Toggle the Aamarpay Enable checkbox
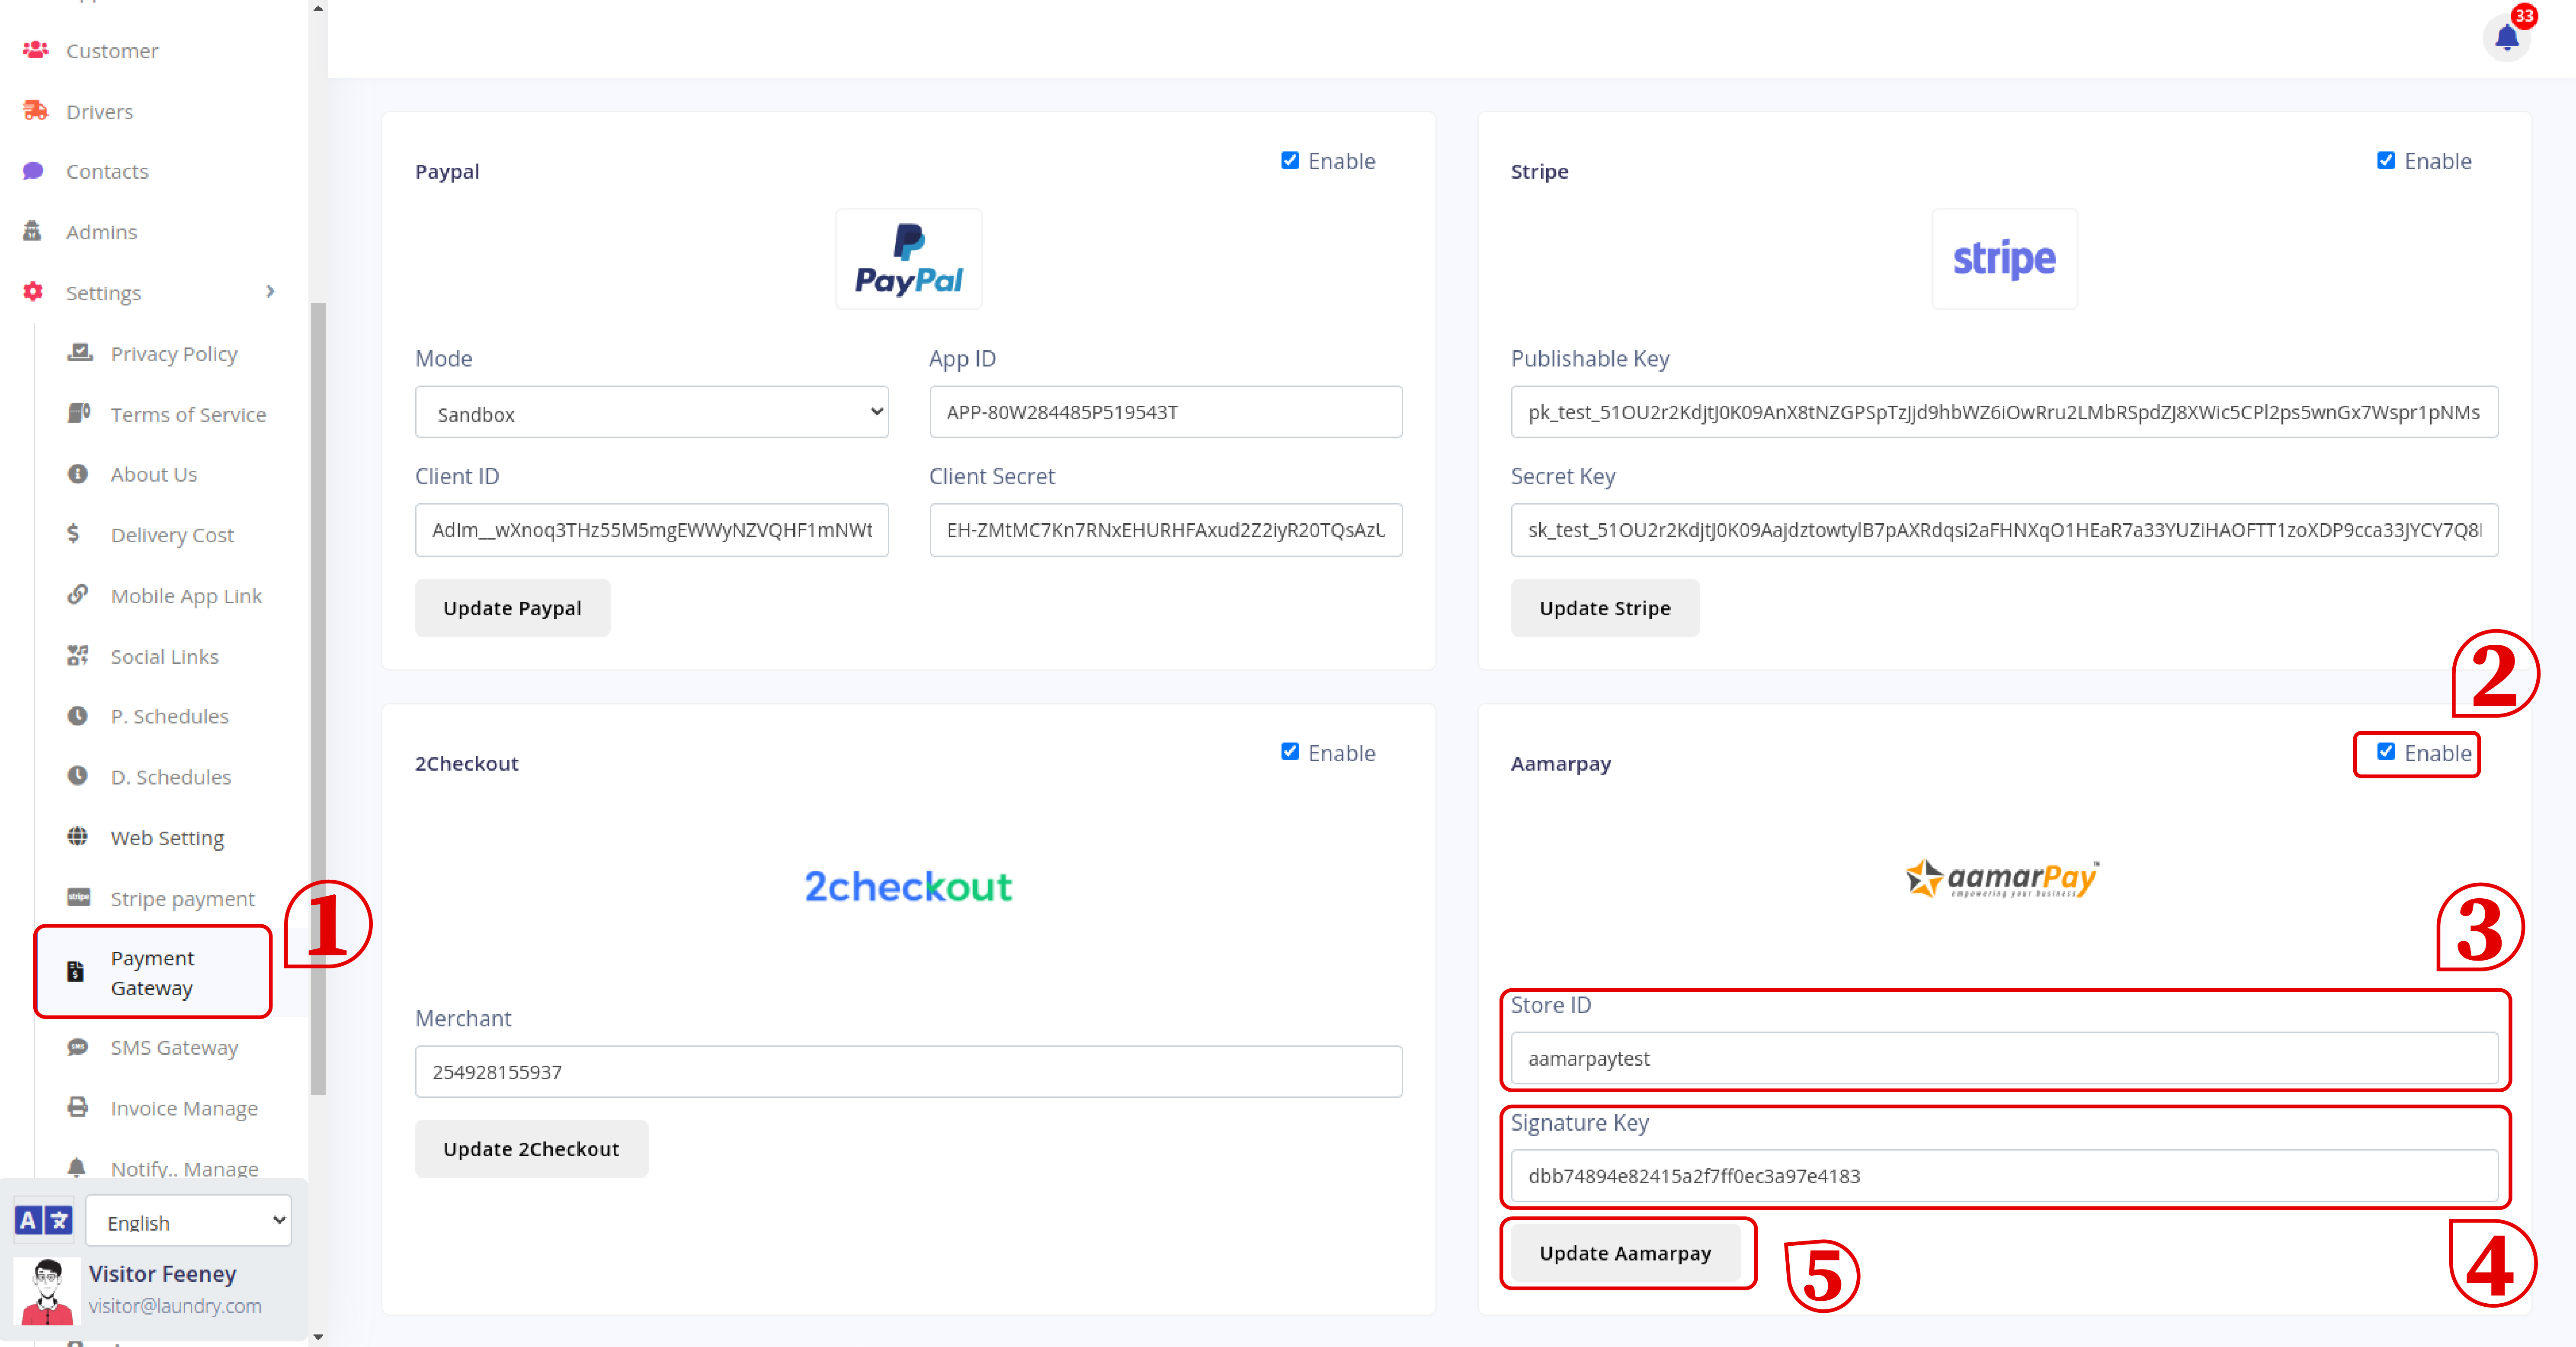The image size is (2576, 1347). click(x=2386, y=752)
